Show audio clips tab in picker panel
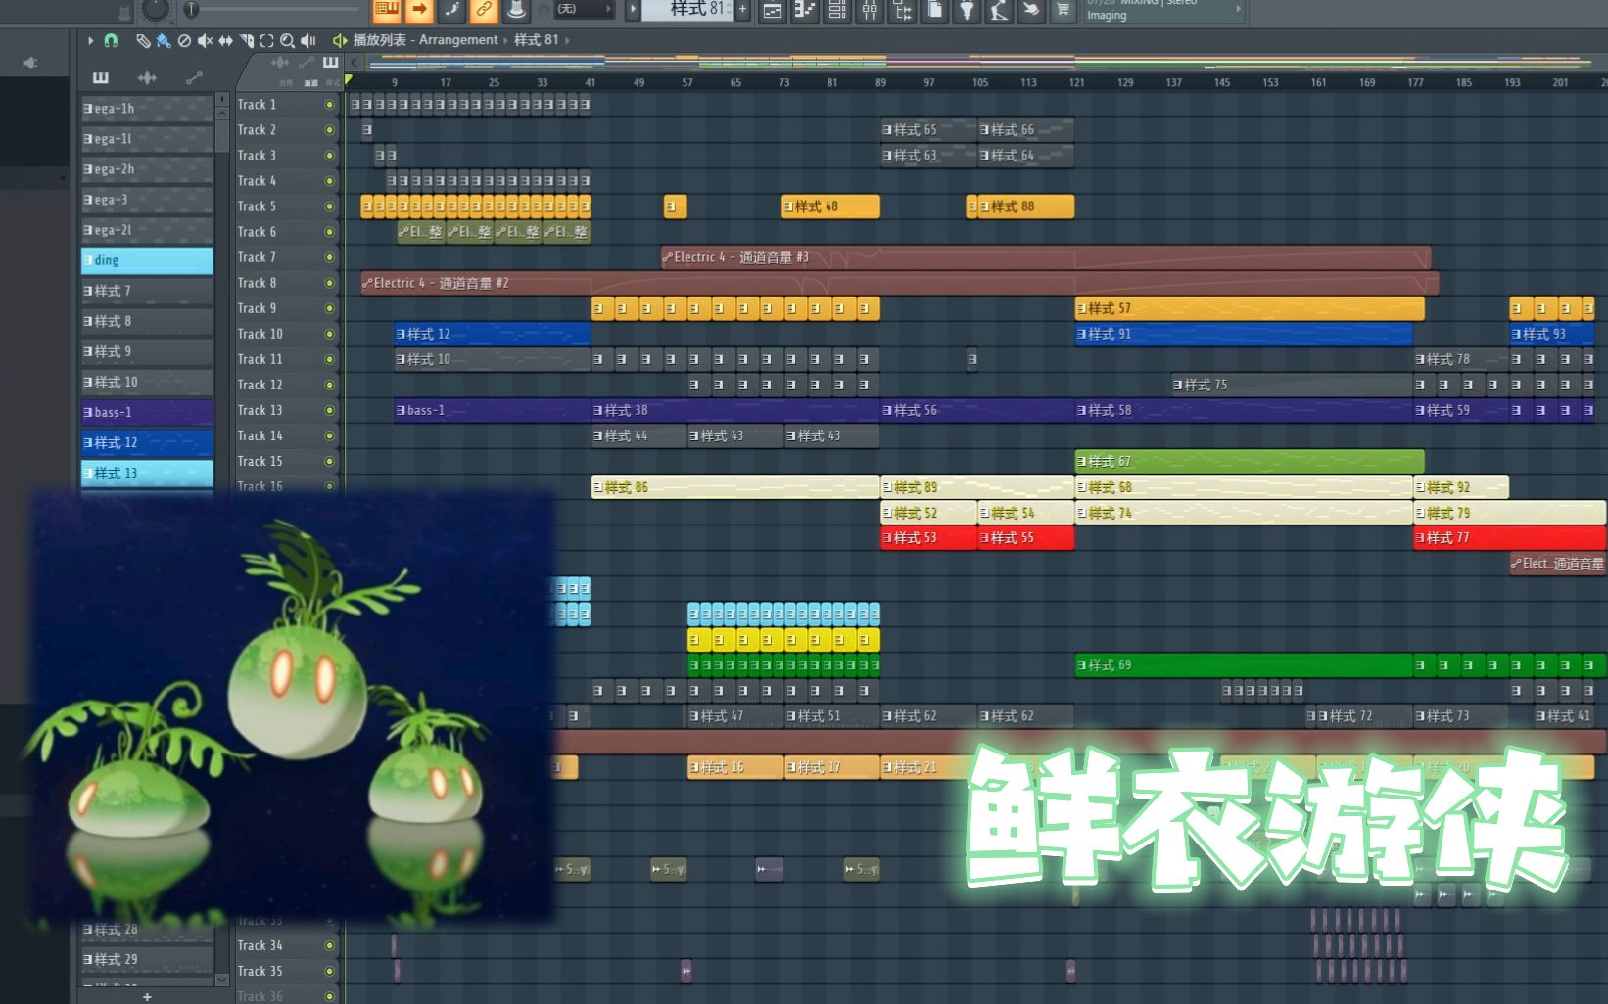The width and height of the screenshot is (1608, 1004). click(x=147, y=77)
